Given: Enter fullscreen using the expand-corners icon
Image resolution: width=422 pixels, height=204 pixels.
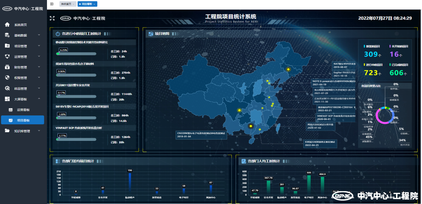Looking at the screenshot, I should coord(52,19).
